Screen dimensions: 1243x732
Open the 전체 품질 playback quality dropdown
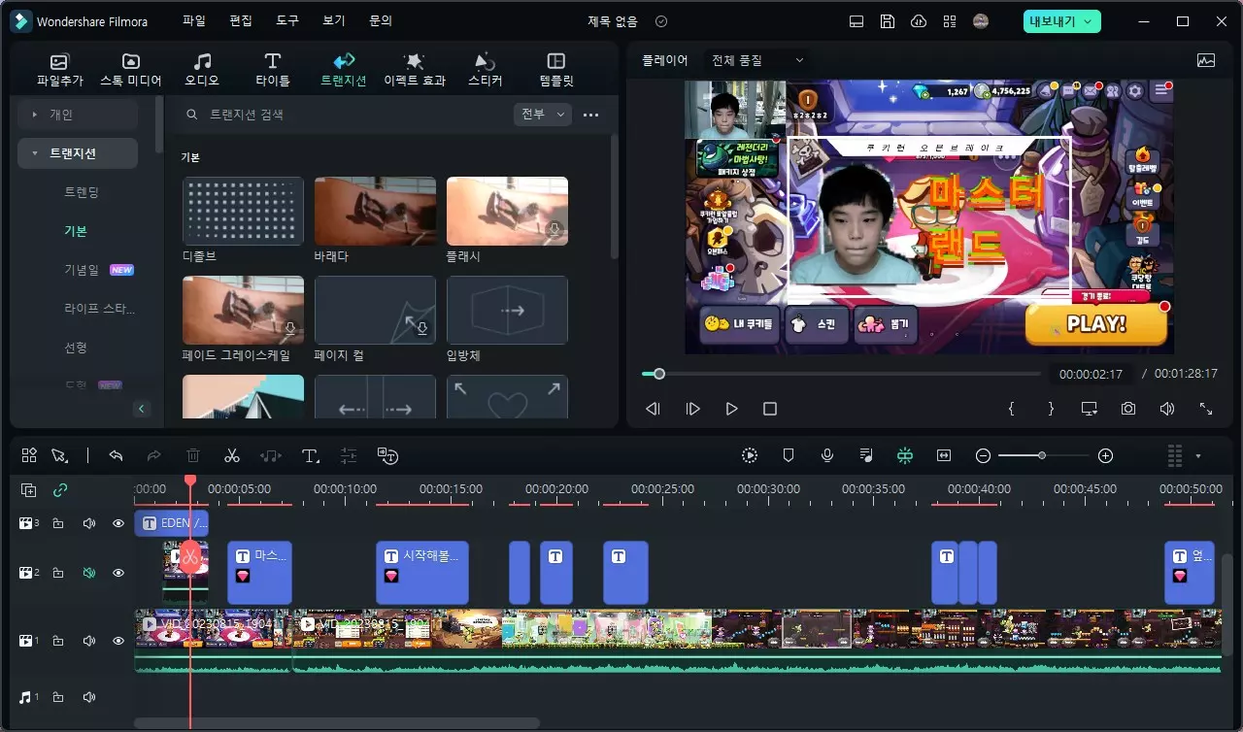[758, 60]
